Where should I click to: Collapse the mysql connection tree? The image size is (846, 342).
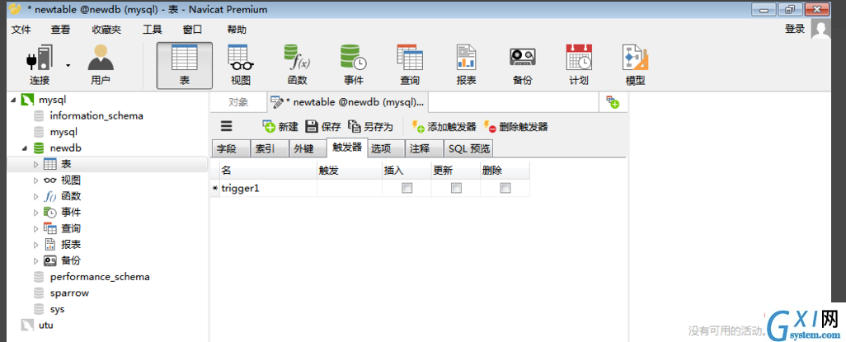pos(13,100)
